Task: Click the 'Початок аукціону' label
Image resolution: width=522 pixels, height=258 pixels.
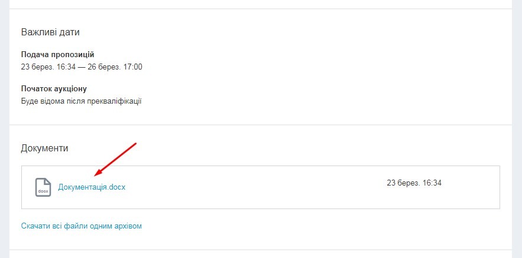Action: (54, 89)
